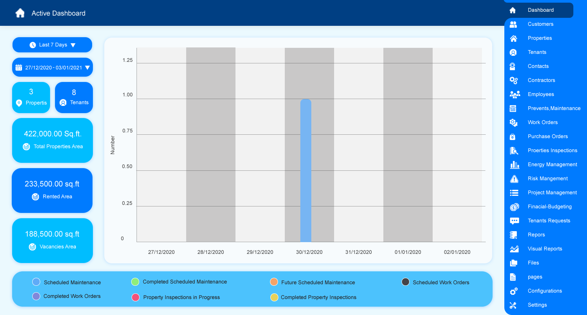Image resolution: width=587 pixels, height=315 pixels.
Task: Click the calendar icon in date range selector
Action: pyautogui.click(x=19, y=68)
